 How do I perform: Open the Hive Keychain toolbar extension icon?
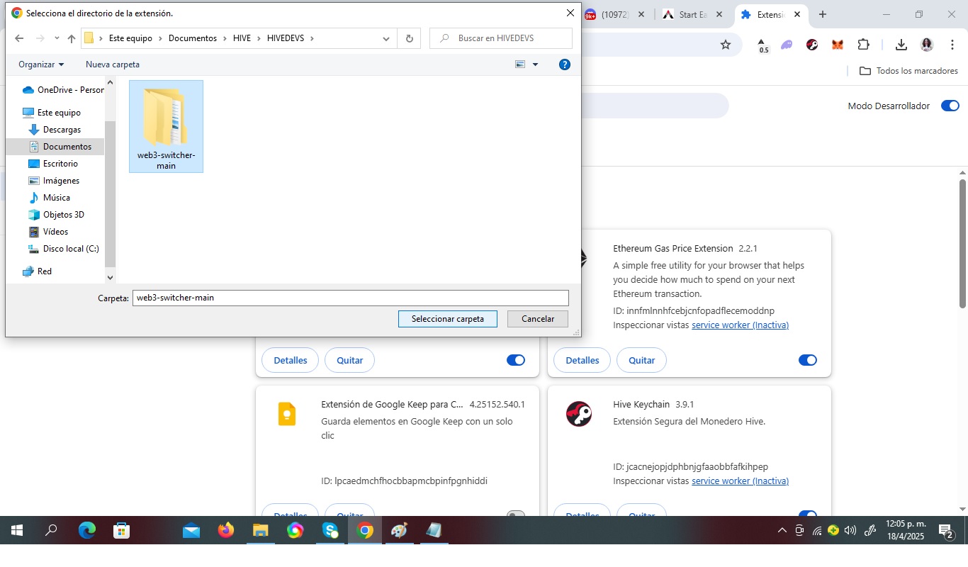pos(812,45)
